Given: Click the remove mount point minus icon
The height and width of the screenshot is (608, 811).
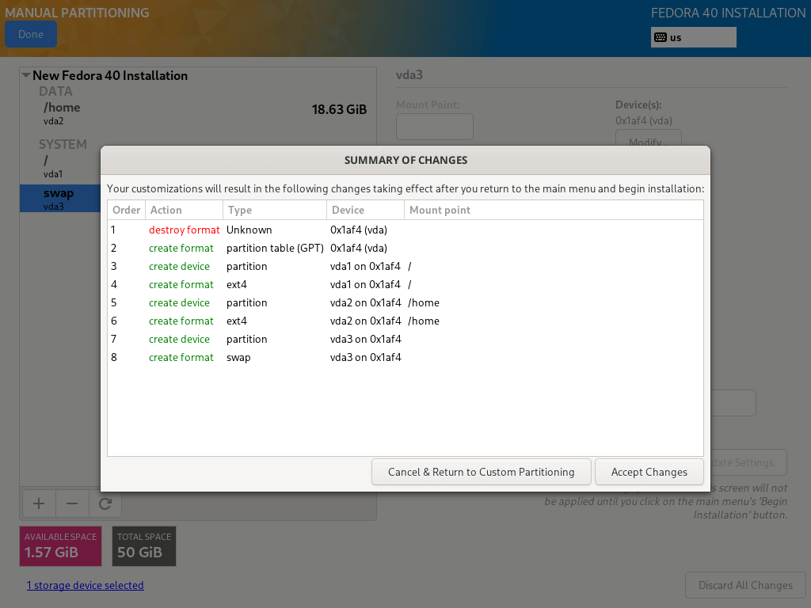Looking at the screenshot, I should 72,503.
